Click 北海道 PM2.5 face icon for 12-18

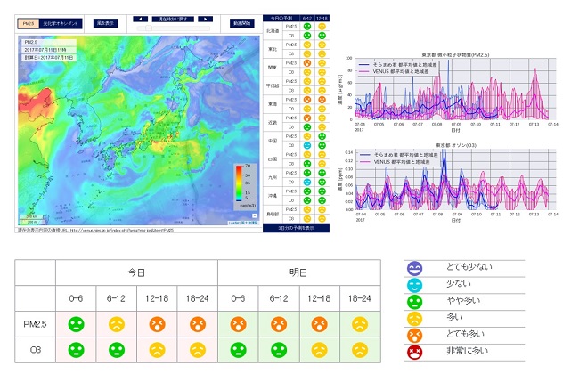(322, 27)
